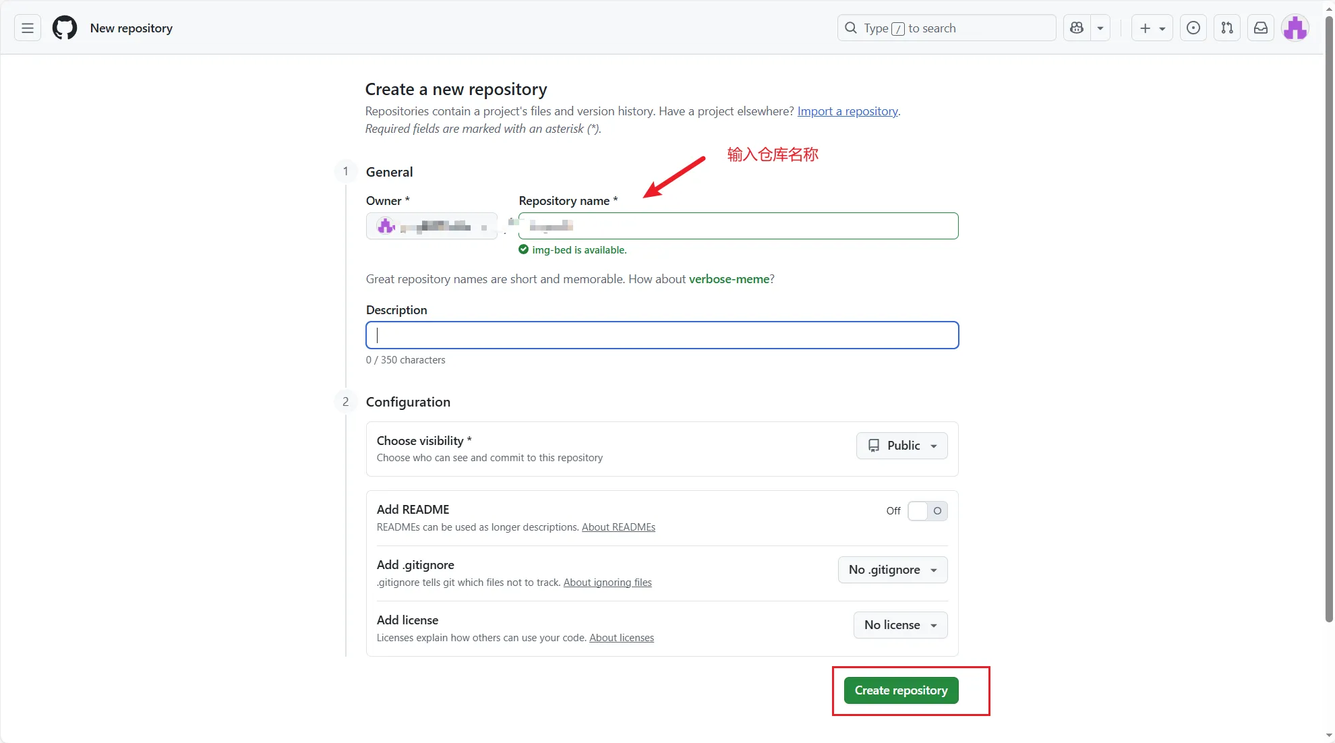Click the Create repository button
1335x743 pixels.
tap(901, 690)
